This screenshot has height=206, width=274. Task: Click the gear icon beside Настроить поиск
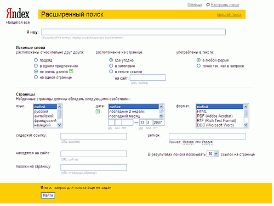(208, 4)
